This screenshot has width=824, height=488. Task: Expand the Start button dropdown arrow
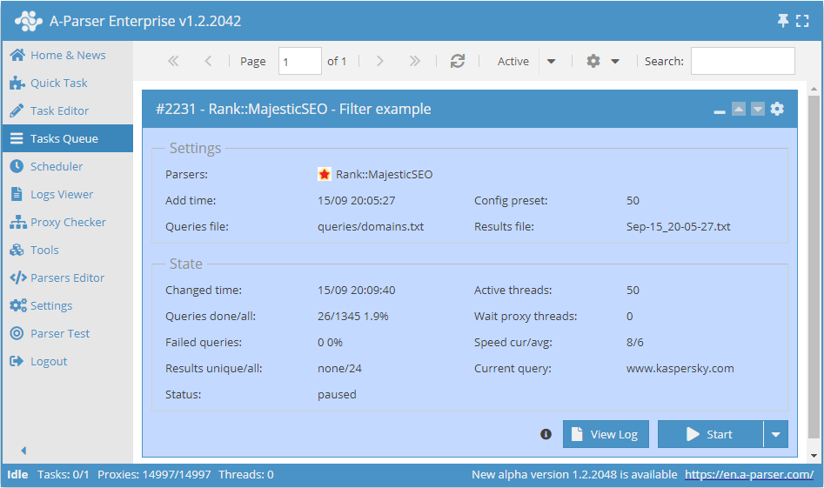point(775,434)
